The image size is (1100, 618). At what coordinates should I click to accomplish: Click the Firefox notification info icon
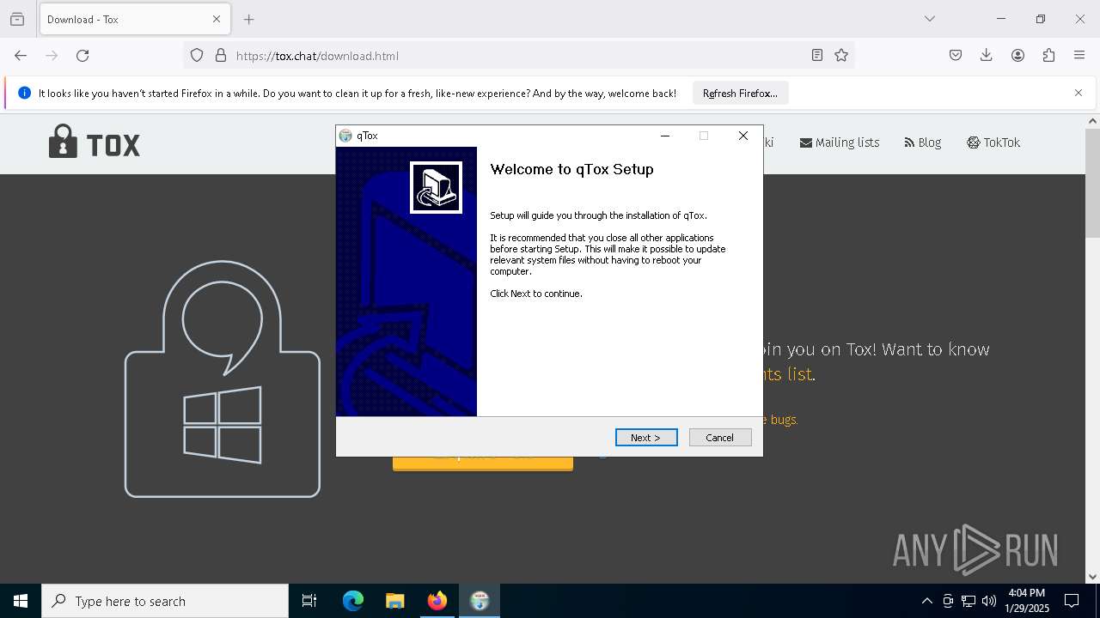[x=24, y=93]
